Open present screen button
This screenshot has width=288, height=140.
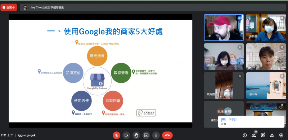(x=146, y=135)
